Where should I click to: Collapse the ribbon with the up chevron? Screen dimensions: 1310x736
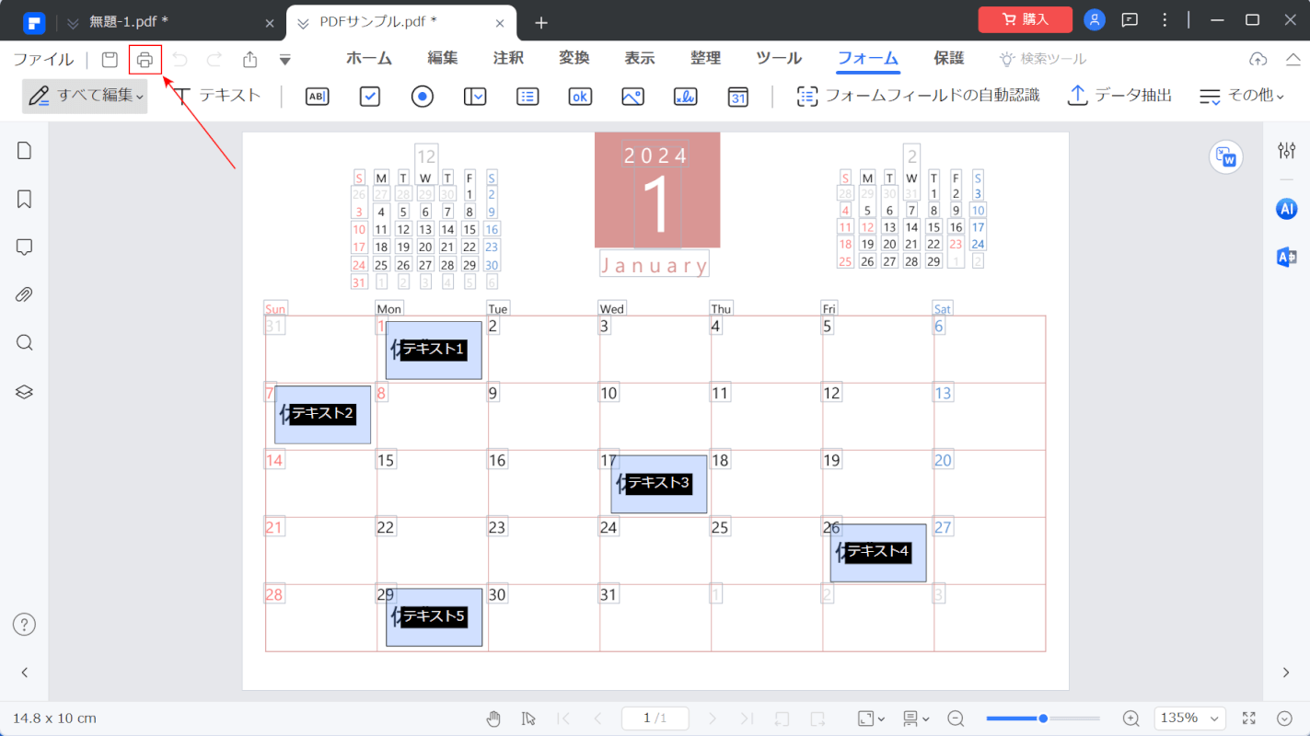pos(1293,60)
